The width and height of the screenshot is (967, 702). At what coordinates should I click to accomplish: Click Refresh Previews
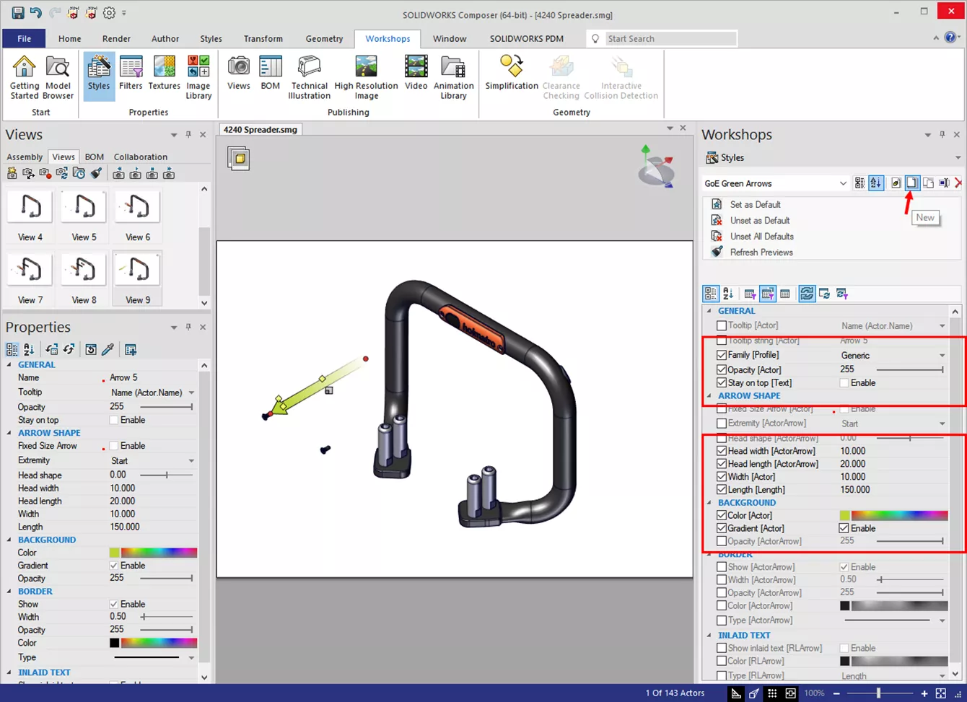761,252
